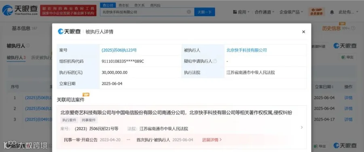Click the info icon beside 被执行人 heading
This screenshot has width=364, height=152.
[x=28, y=46]
